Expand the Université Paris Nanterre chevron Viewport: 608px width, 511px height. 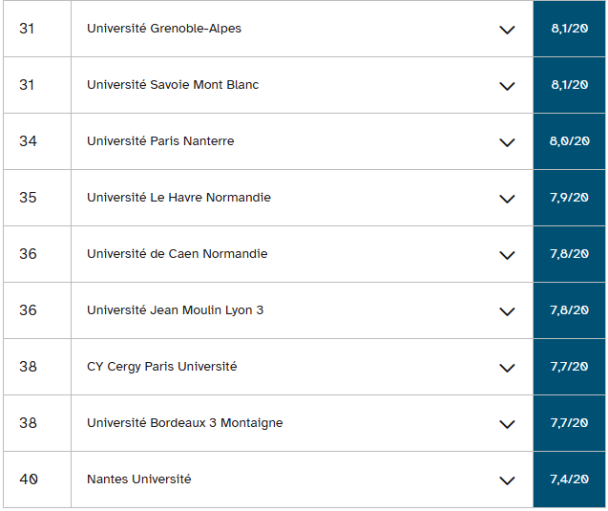click(507, 142)
